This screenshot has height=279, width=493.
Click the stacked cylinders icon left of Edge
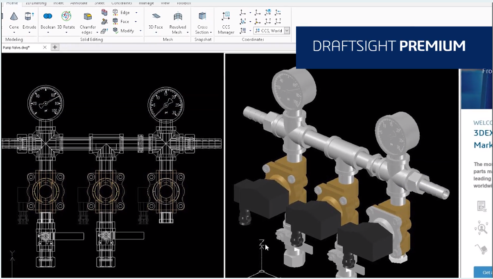click(x=104, y=13)
